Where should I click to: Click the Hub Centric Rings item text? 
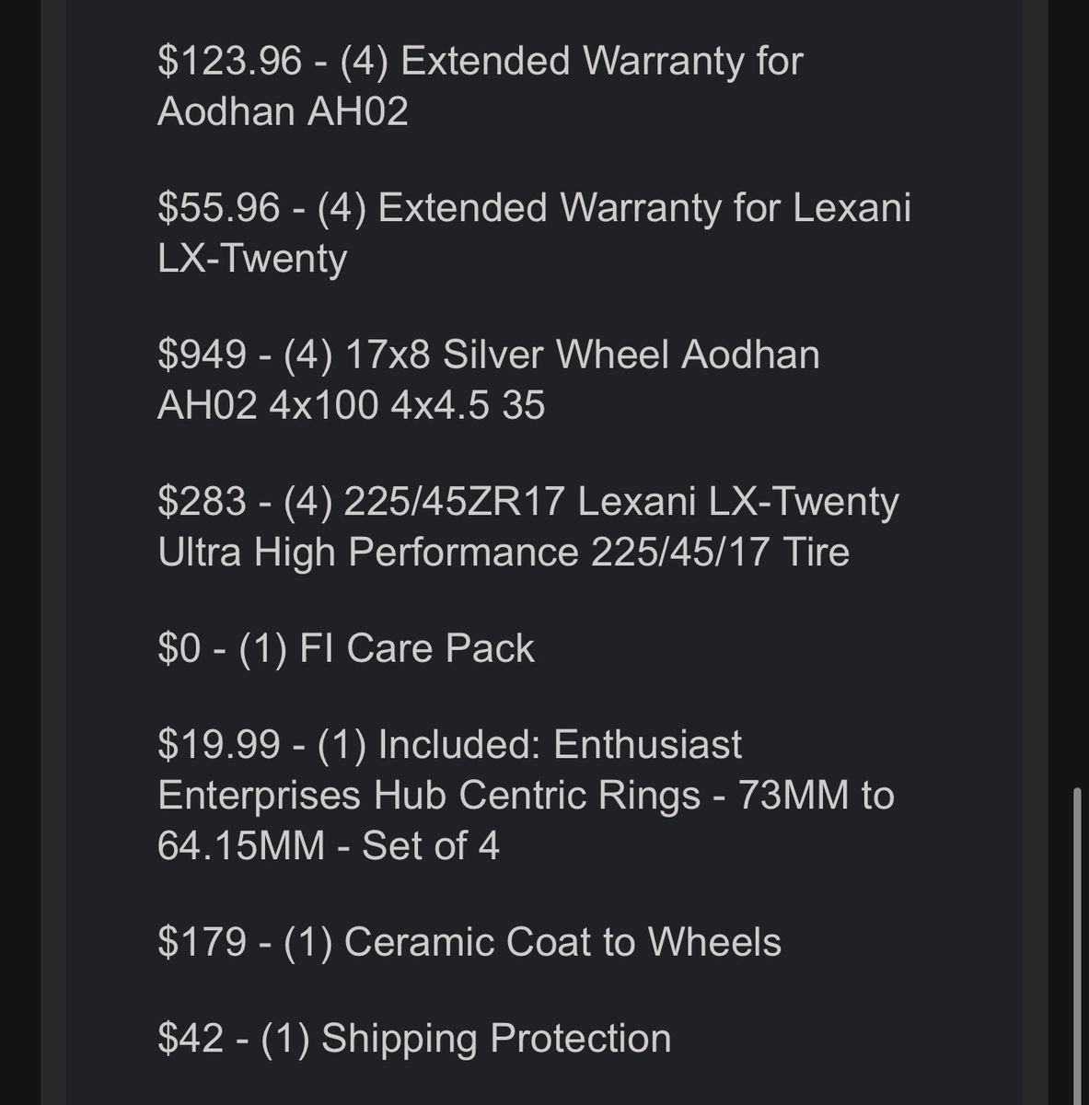tap(526, 795)
